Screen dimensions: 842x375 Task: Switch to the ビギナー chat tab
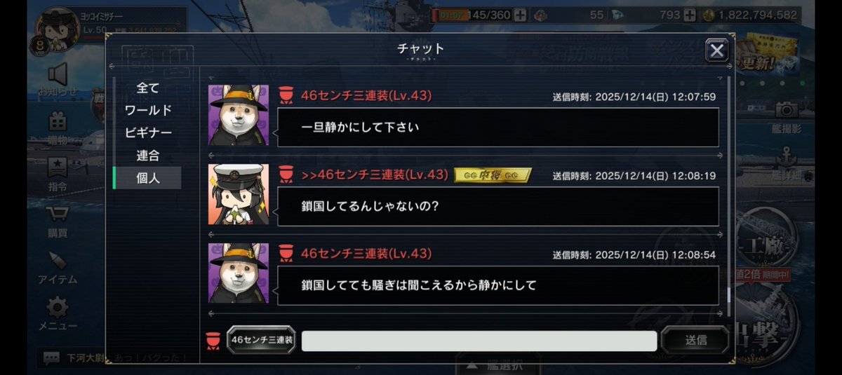147,132
